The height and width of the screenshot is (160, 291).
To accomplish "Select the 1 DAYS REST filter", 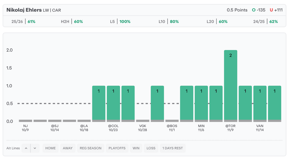I will coord(172,148).
